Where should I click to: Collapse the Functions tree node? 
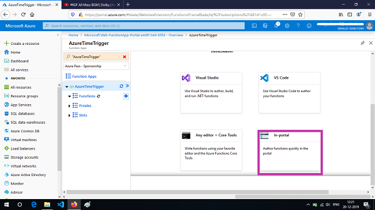pyautogui.click(x=69, y=97)
